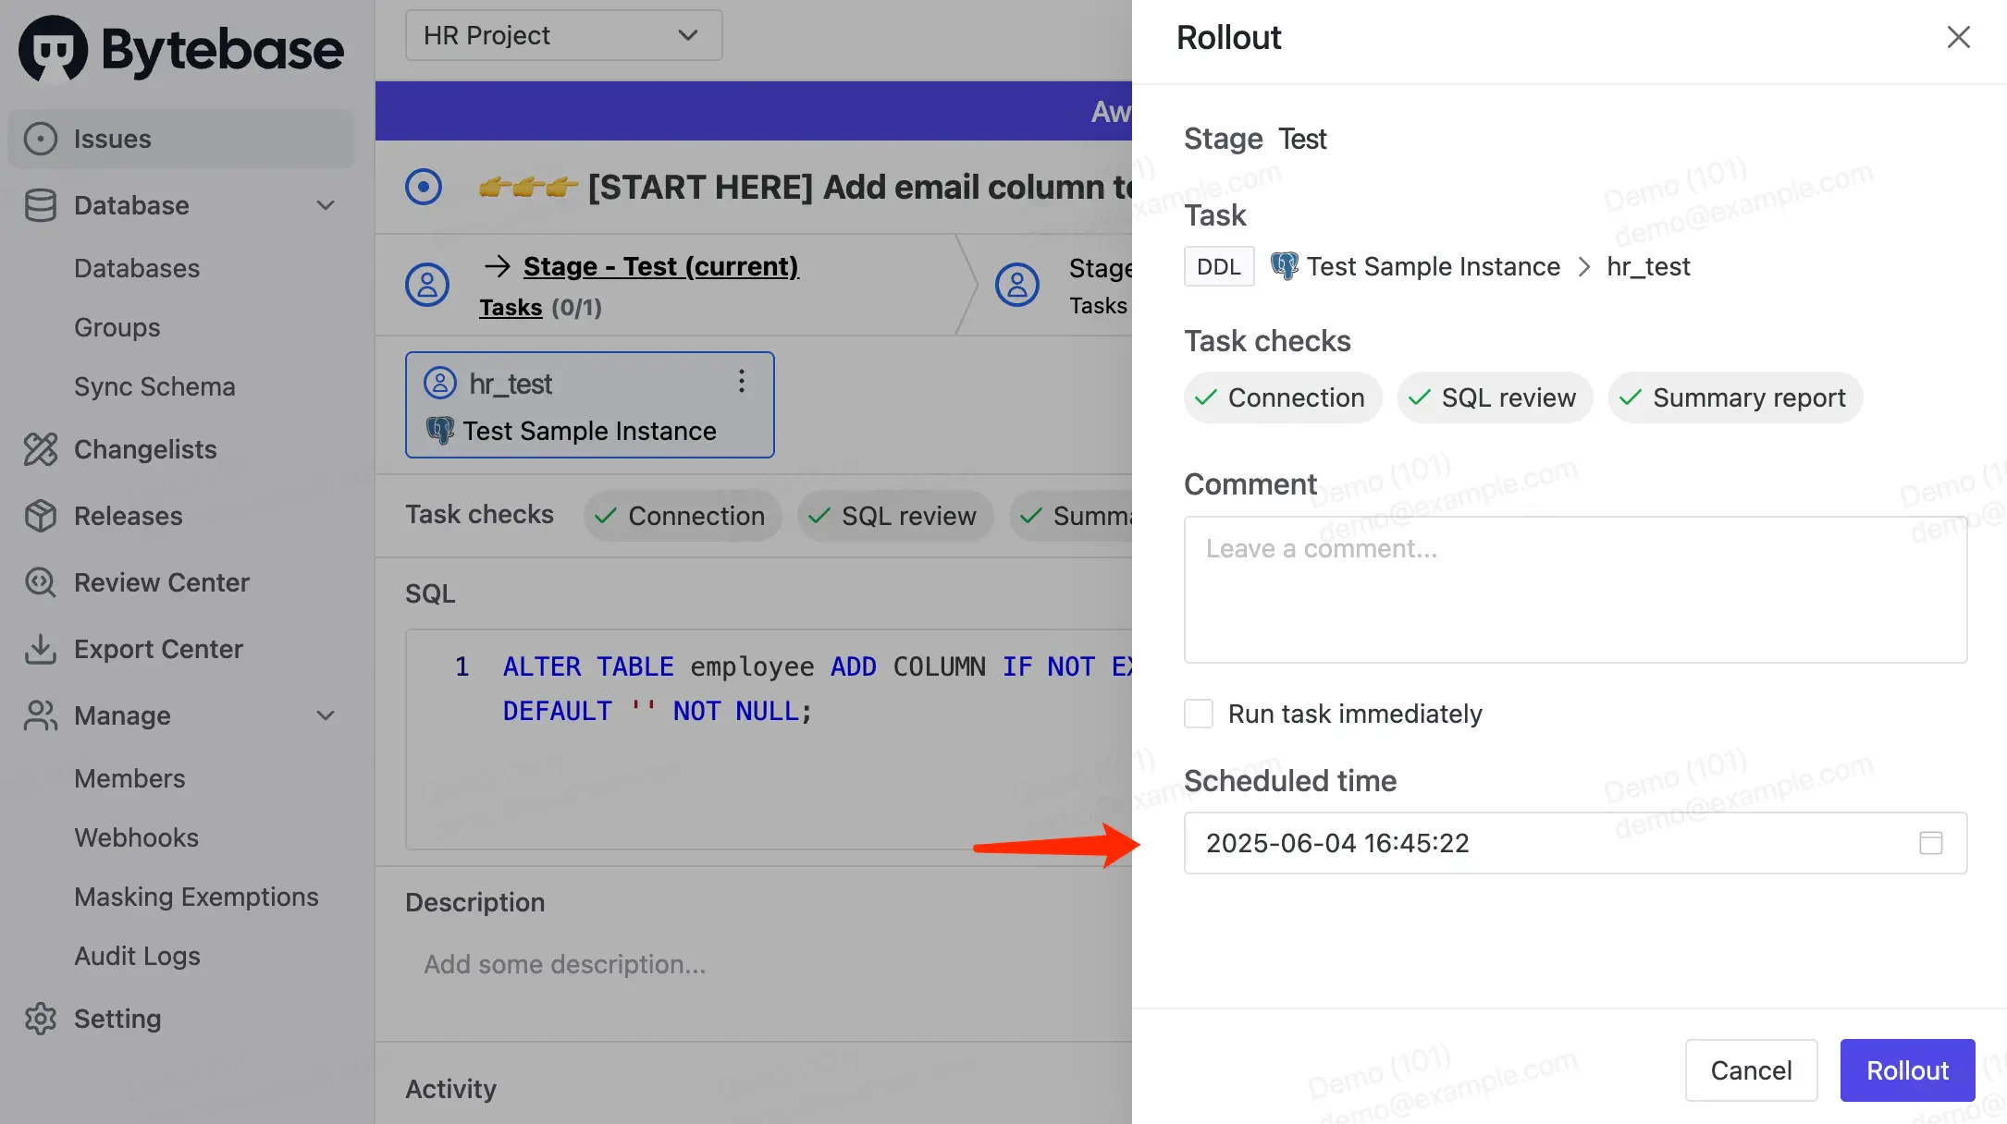Click the Stage - Test (current) link
The width and height of the screenshot is (2007, 1124).
[660, 266]
